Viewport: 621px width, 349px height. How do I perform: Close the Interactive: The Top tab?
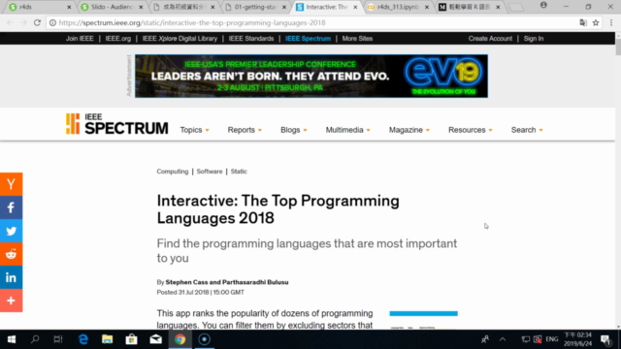[x=355, y=7]
